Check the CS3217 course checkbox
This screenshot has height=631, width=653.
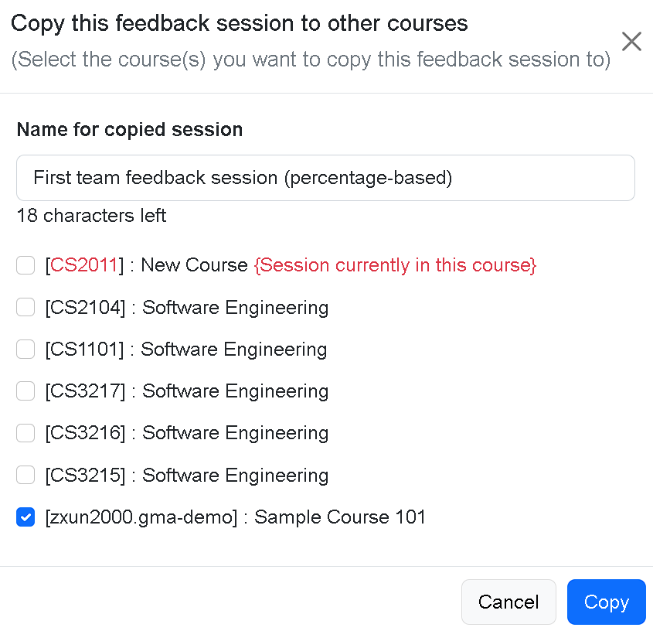pyautogui.click(x=26, y=391)
